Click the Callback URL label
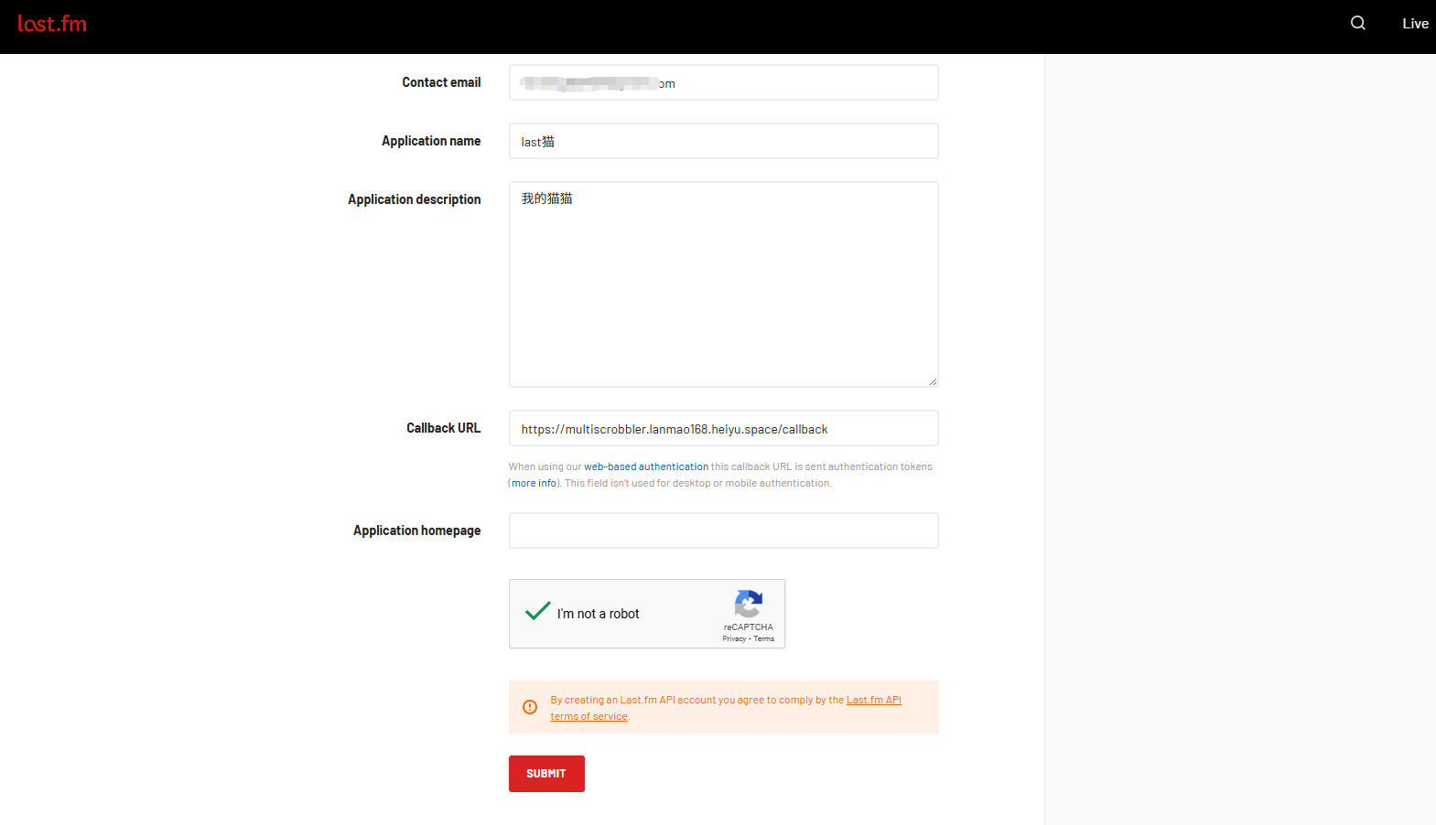1436x825 pixels. [x=444, y=428]
